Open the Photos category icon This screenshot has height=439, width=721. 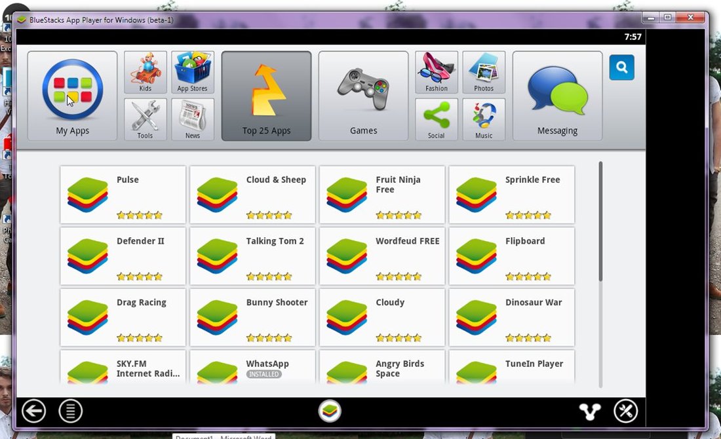pos(483,72)
